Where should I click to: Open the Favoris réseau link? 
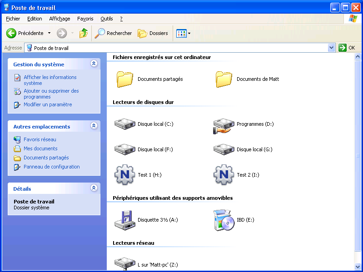pos(40,139)
